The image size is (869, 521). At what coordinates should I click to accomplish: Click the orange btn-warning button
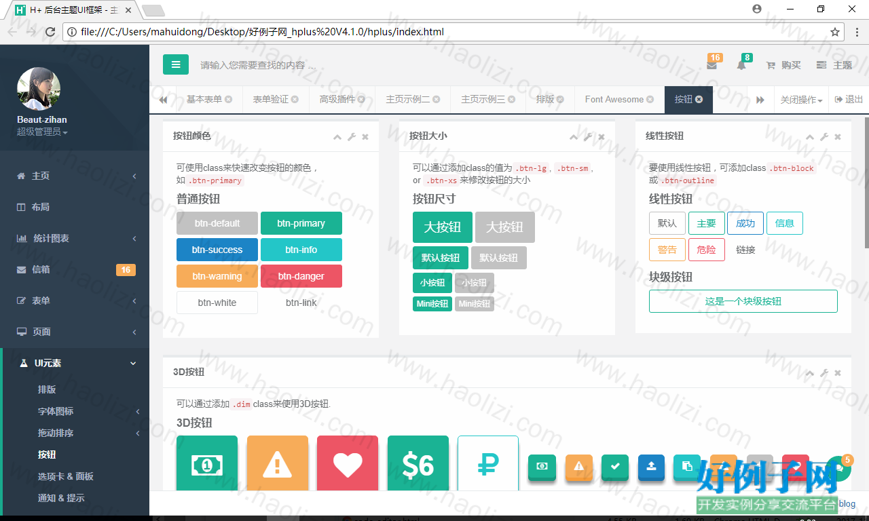click(x=217, y=276)
